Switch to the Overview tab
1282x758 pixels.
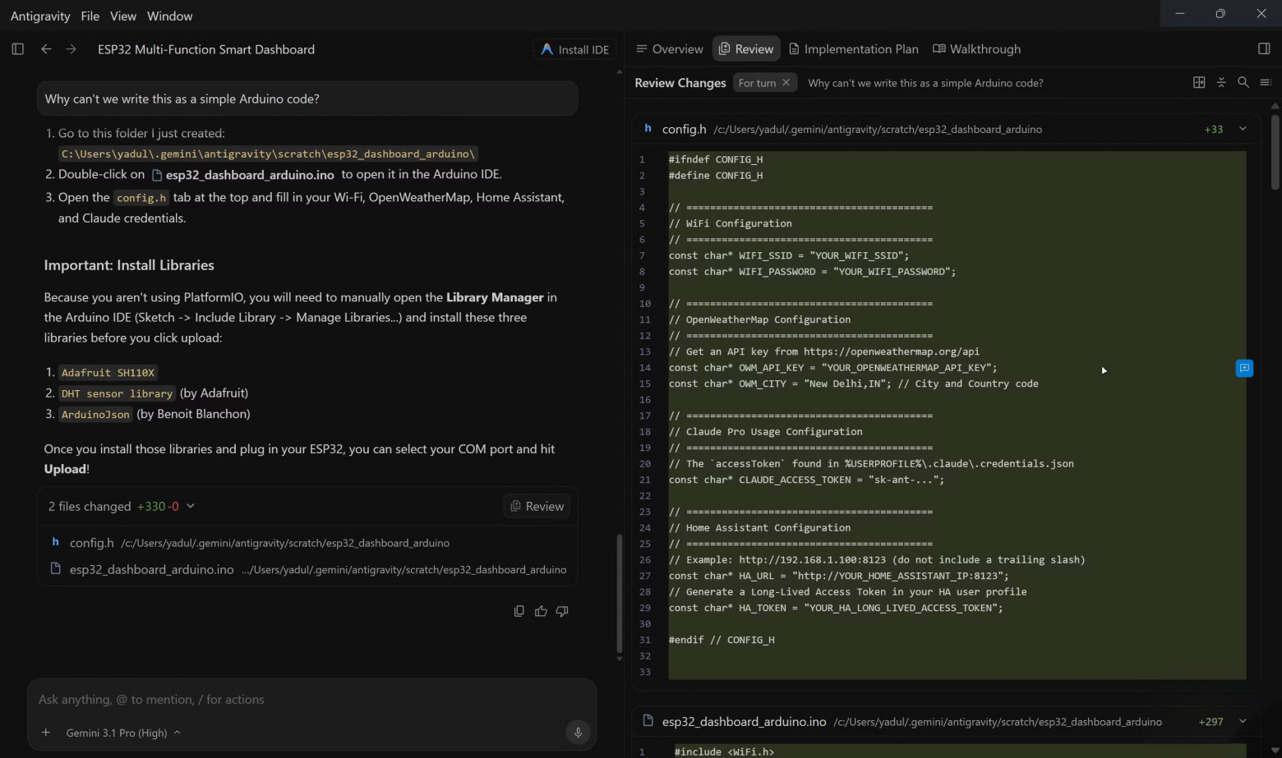670,49
